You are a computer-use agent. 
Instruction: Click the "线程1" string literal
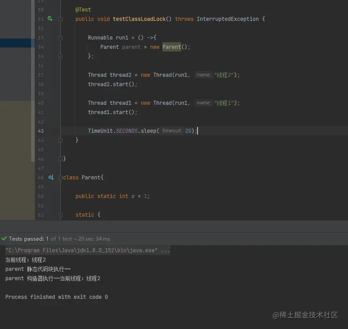pyautogui.click(x=224, y=103)
